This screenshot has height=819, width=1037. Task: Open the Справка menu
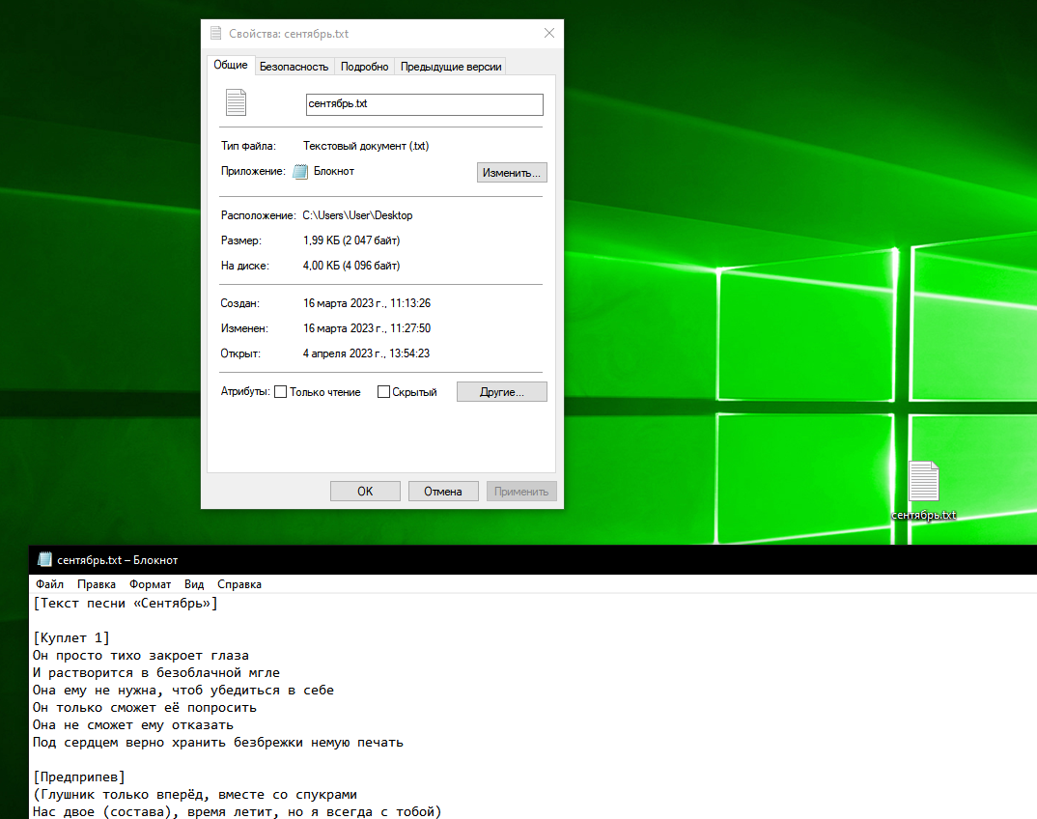pos(239,584)
